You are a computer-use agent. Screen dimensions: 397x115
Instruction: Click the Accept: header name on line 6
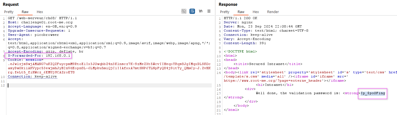[x=16, y=39]
